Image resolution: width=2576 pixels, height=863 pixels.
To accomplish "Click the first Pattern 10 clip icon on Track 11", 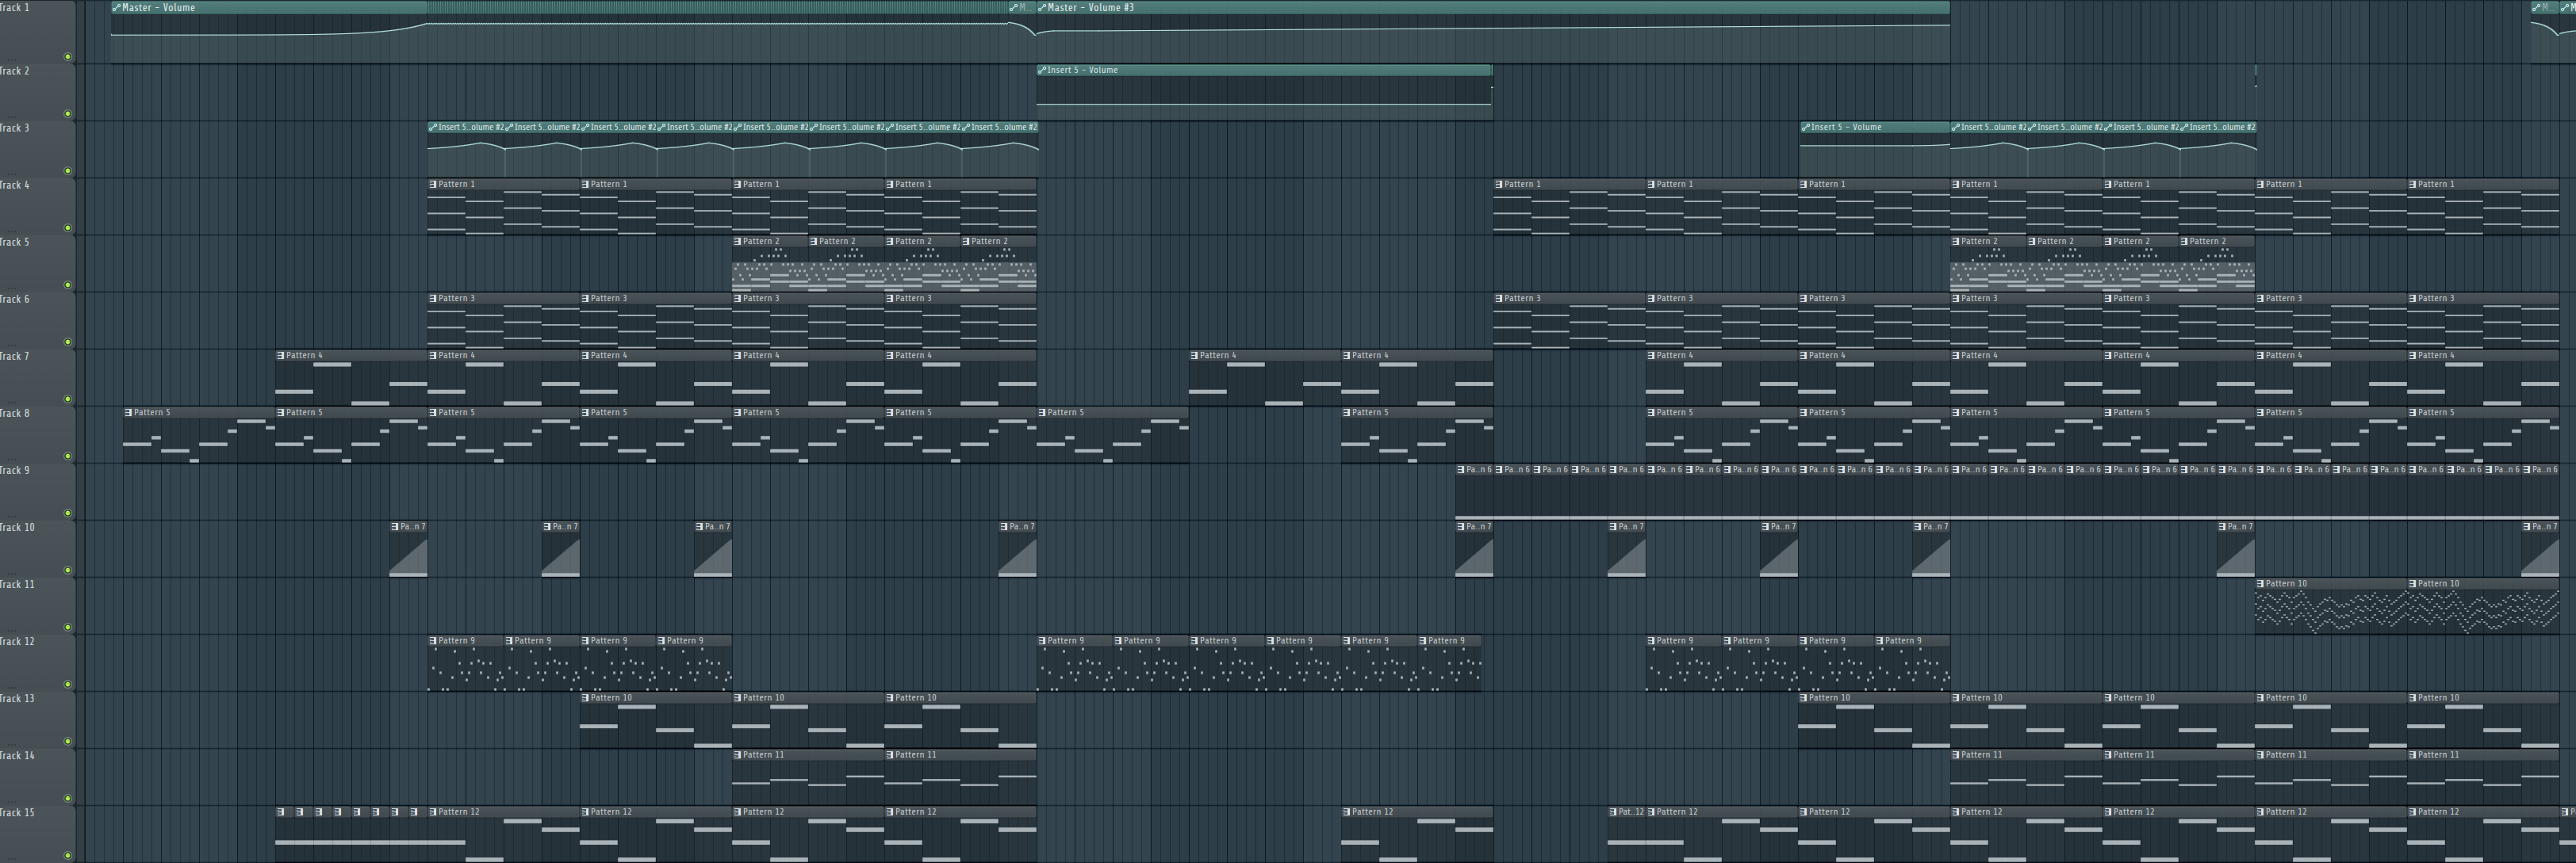I will click(2261, 583).
